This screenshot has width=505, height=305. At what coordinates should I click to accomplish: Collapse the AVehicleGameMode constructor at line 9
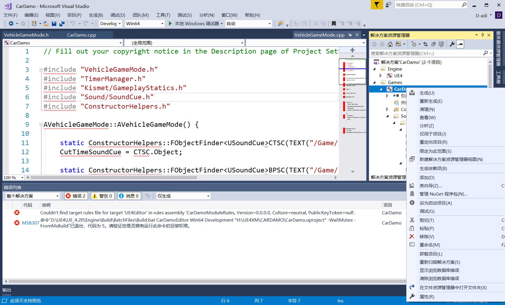pos(41,125)
